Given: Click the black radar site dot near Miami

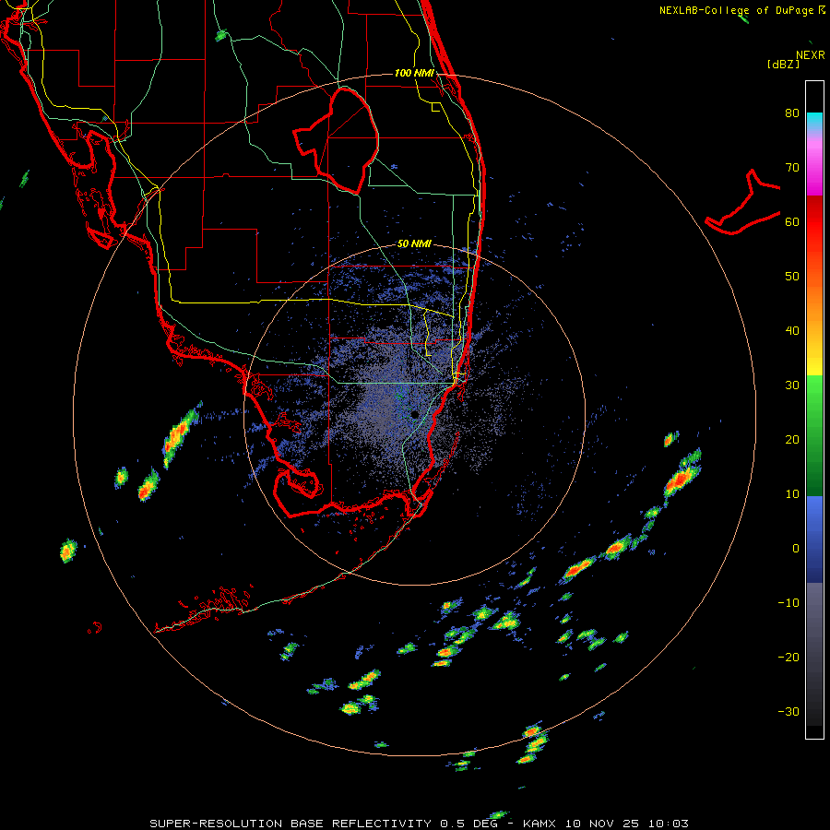Looking at the screenshot, I should pos(415,414).
